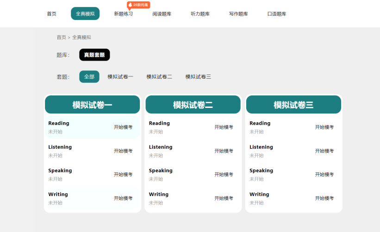Click 未开始 status under Reading in 模拟试卷一
Image resolution: width=380 pixels, height=232 pixels.
[x=55, y=132]
